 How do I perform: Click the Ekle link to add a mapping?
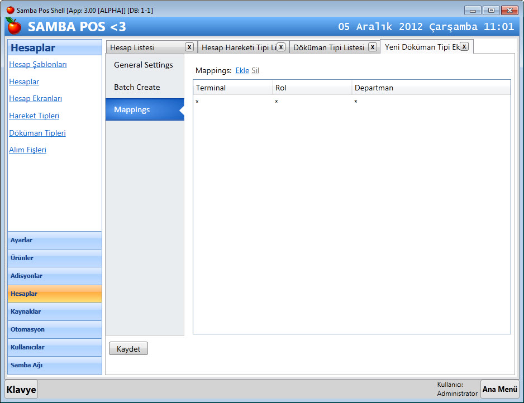(x=242, y=71)
